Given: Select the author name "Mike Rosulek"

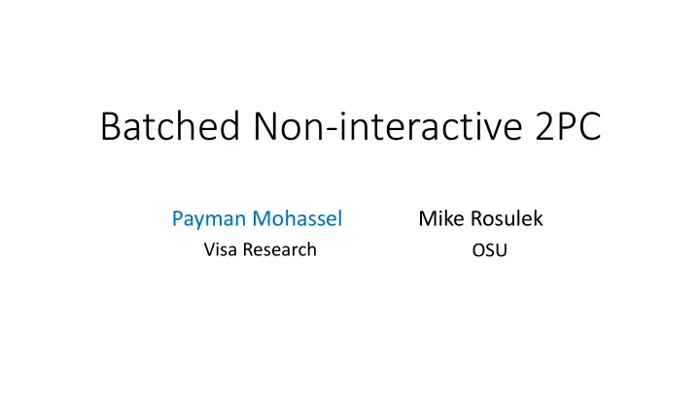Looking at the screenshot, I should pos(481,218).
